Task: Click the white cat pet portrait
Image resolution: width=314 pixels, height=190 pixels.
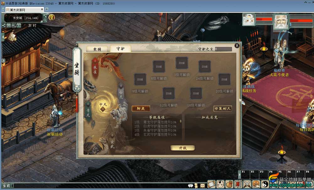Action: 248,19
